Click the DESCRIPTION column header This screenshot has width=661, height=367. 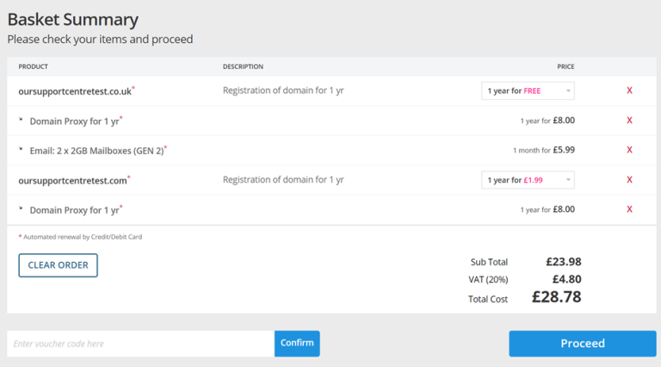244,66
